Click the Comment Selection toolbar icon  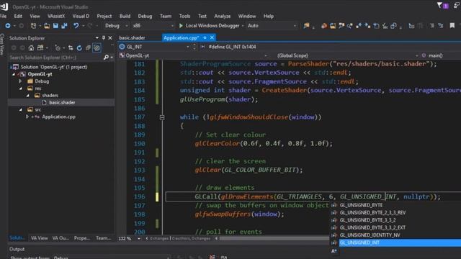pyautogui.click(x=432, y=26)
